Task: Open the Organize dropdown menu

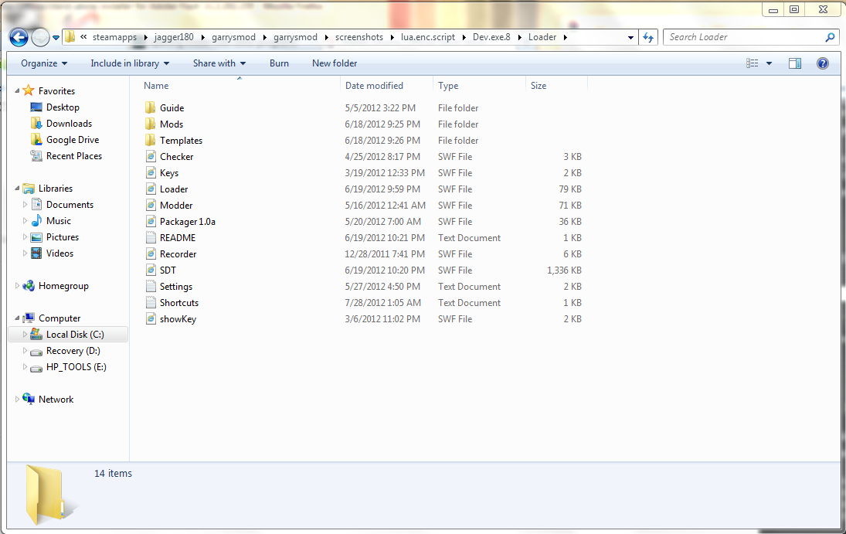Action: (44, 63)
